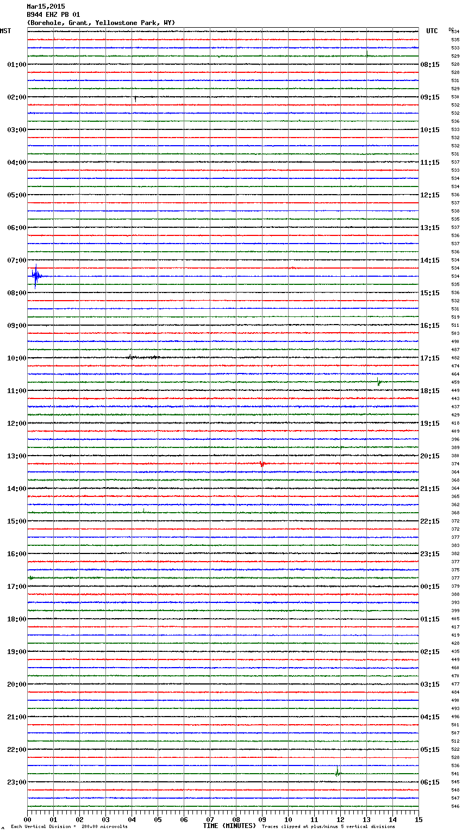Click the 08:15 UTC time label
462x834 pixels.
(430, 65)
